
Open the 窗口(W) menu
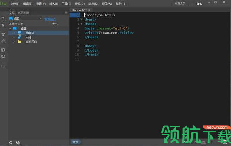coord(107,4)
